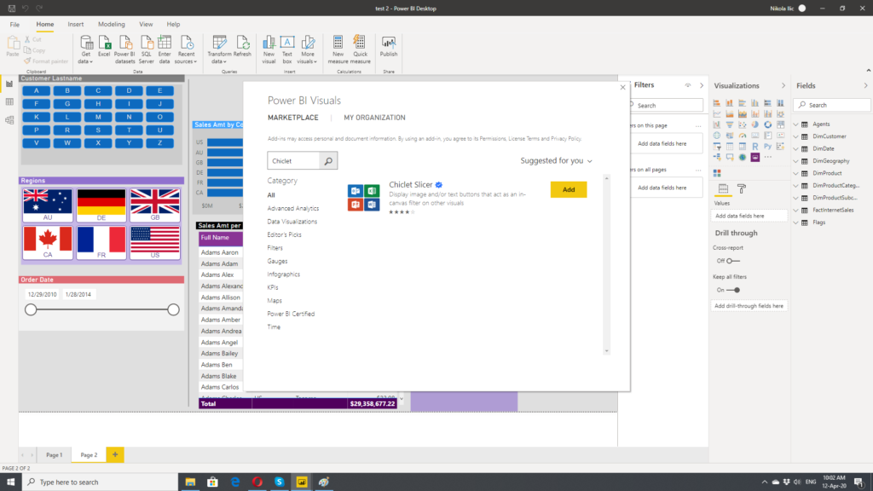The width and height of the screenshot is (873, 491).
Task: Publish the report
Action: 389,47
